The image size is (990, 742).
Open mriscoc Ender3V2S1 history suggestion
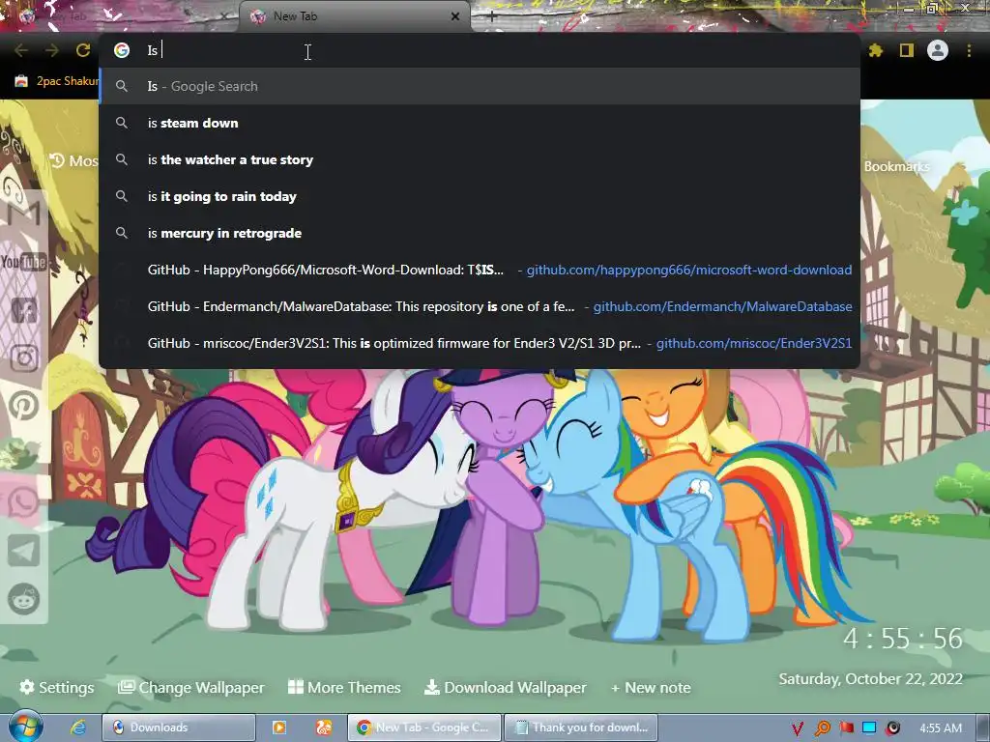click(x=480, y=343)
